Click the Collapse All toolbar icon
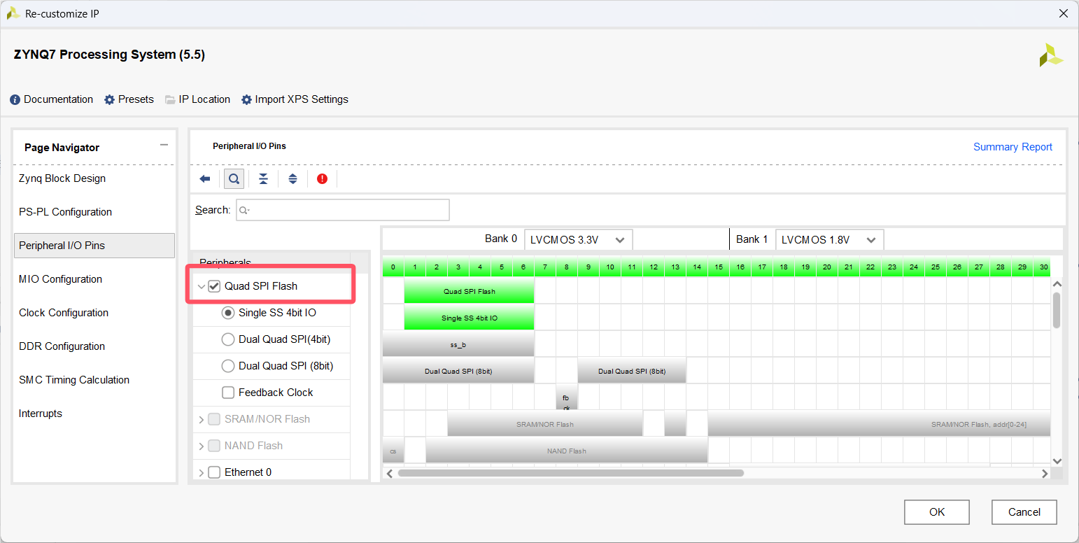This screenshot has width=1079, height=543. (263, 179)
